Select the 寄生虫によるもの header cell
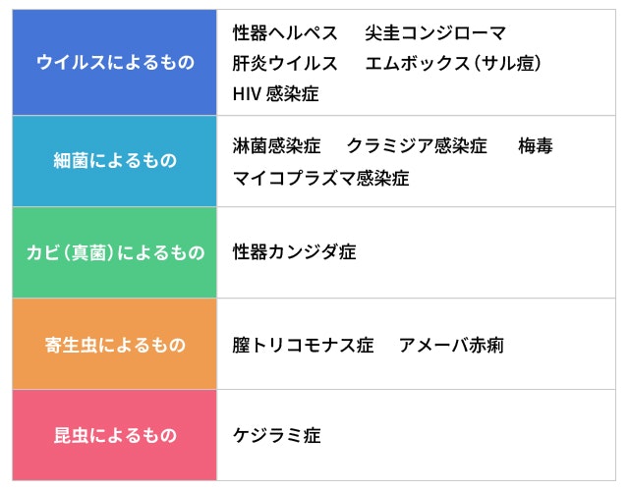 tap(114, 345)
